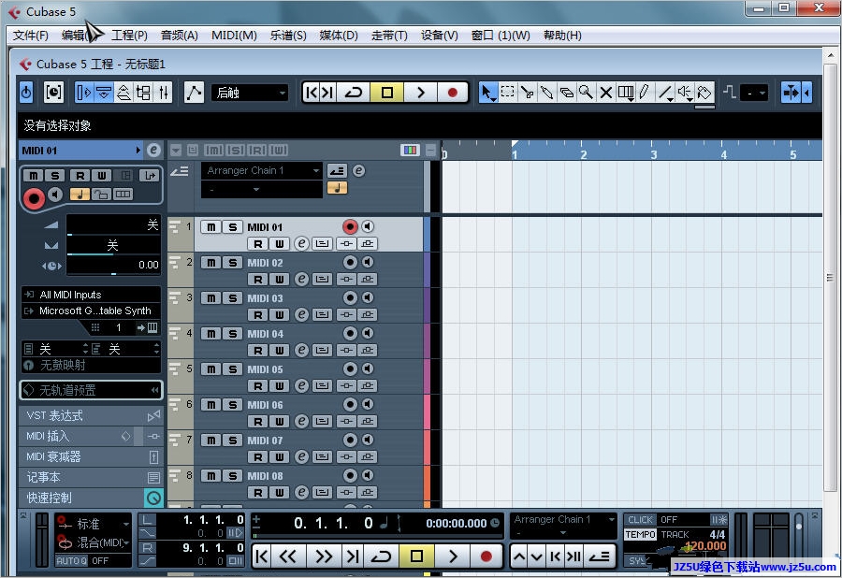Select the Draw pencil tool
The image size is (842, 578).
point(645,93)
